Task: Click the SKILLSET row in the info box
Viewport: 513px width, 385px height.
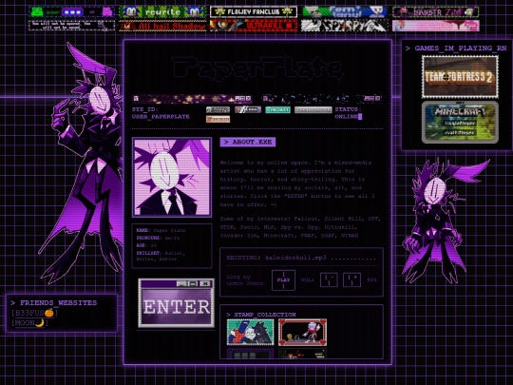Action: coord(161,256)
